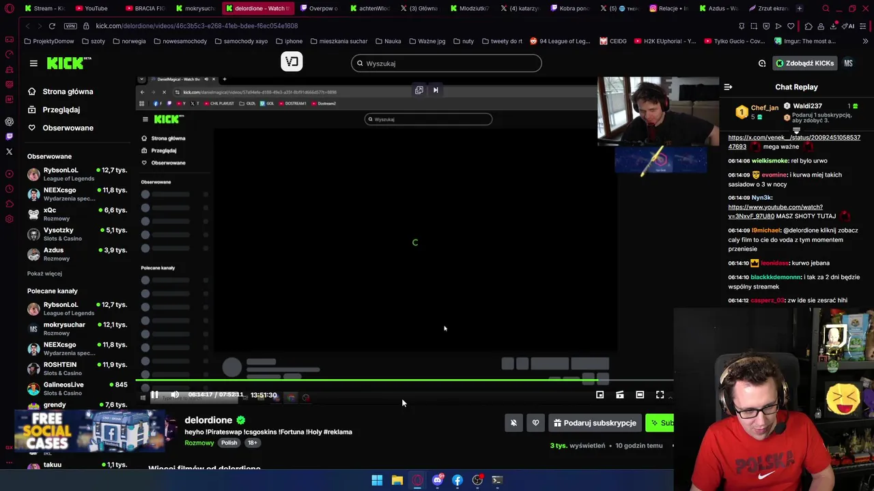Open ProjektyDomow bookmark folder
The width and height of the screenshot is (874, 491).
pos(49,41)
